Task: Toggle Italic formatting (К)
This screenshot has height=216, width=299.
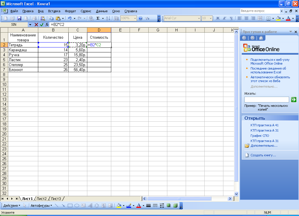Action: click(225, 18)
